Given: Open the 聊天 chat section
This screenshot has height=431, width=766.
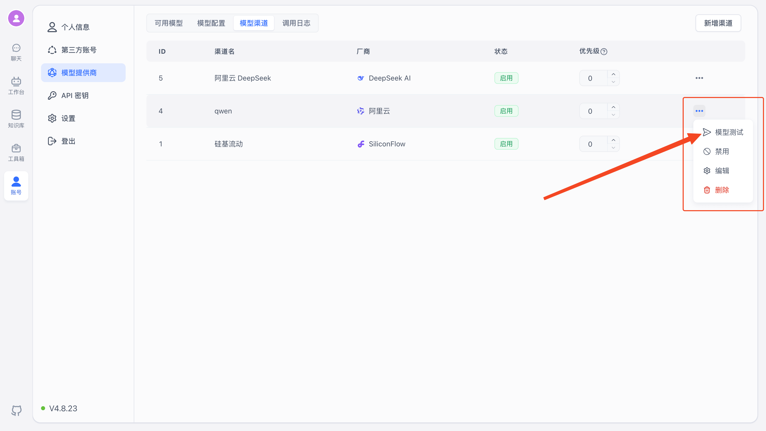Looking at the screenshot, I should pyautogui.click(x=16, y=52).
